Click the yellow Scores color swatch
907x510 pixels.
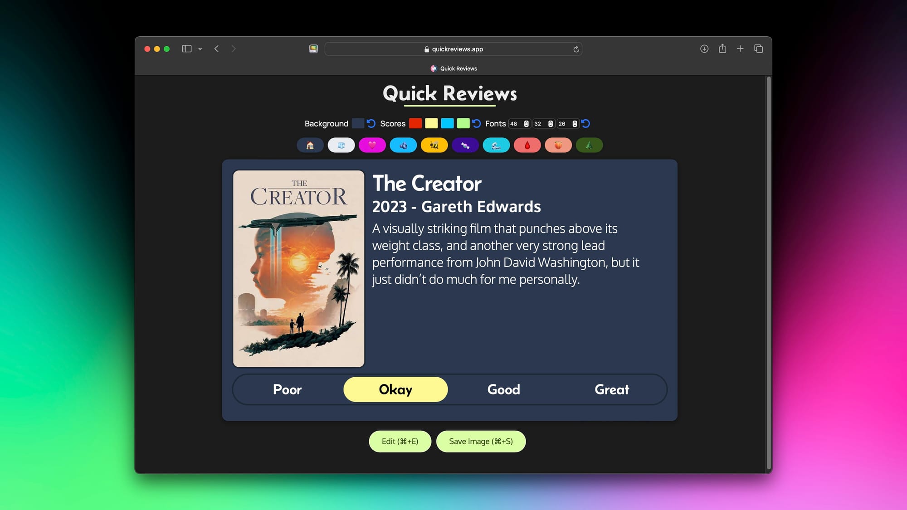tap(430, 123)
